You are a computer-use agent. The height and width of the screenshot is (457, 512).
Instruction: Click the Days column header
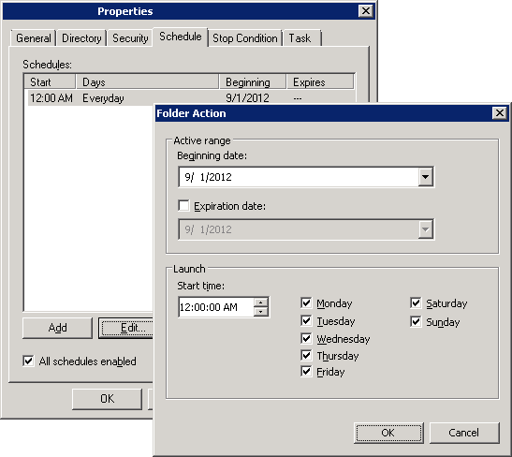click(147, 82)
